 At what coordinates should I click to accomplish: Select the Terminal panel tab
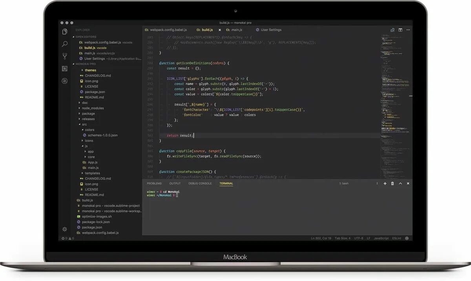point(226,184)
